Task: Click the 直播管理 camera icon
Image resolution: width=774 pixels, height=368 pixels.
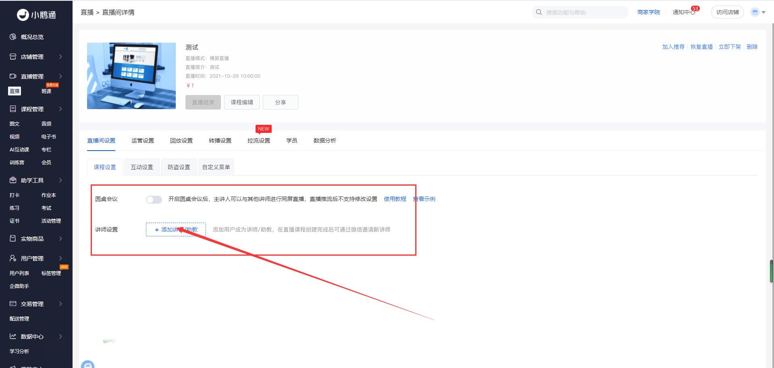Action: [13, 76]
